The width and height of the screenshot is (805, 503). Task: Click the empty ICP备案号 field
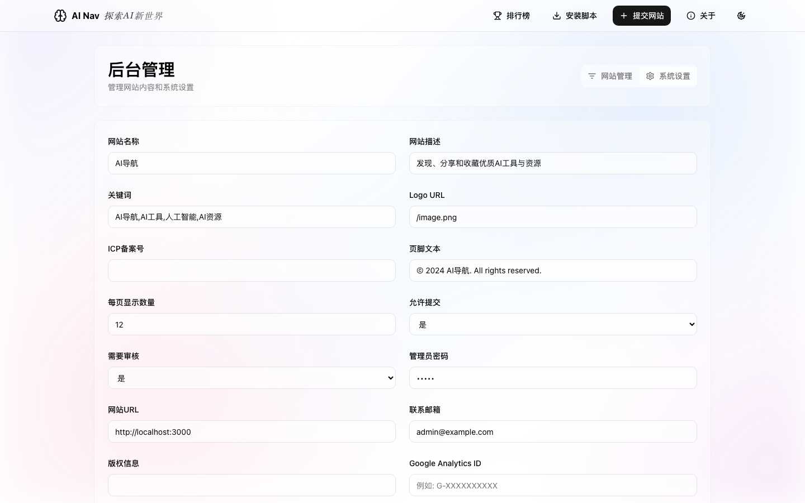tap(252, 271)
